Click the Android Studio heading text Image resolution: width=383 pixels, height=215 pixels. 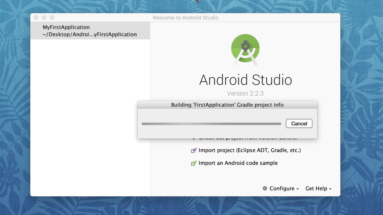(x=245, y=80)
